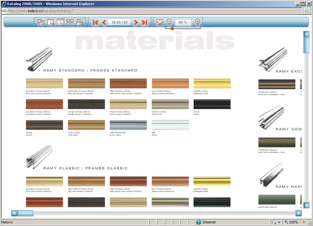Click the 60 % zoom value field
Screen dimensions: 313x226
tap(183, 22)
